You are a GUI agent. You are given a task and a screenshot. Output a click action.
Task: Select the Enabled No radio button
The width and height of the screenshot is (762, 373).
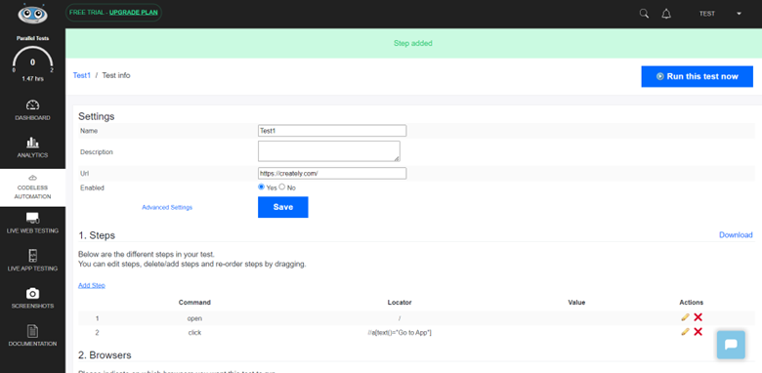click(x=282, y=186)
